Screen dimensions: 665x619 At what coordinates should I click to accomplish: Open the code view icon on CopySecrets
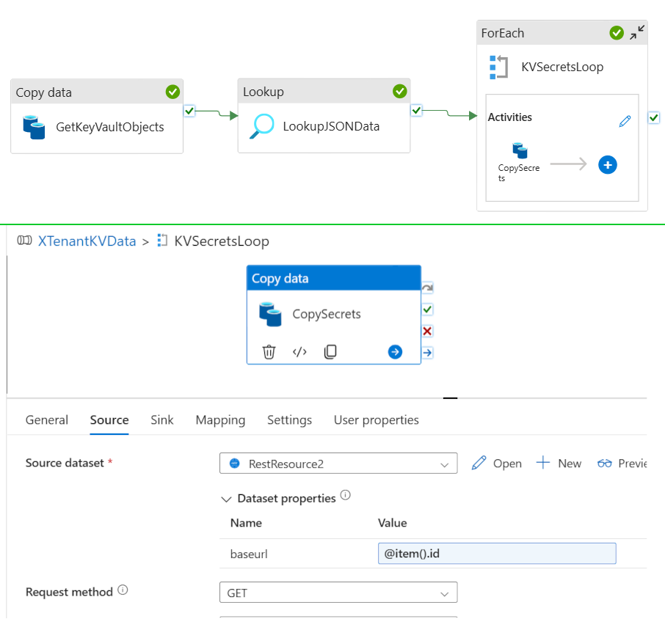tap(299, 352)
